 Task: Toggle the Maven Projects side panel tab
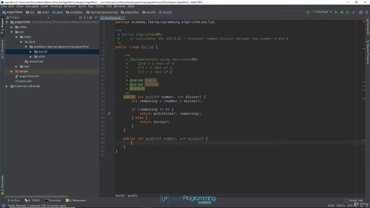[x=368, y=53]
